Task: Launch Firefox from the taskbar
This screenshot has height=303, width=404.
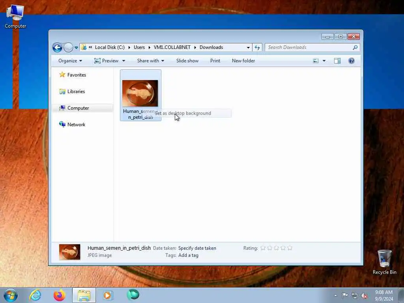Action: click(59, 295)
